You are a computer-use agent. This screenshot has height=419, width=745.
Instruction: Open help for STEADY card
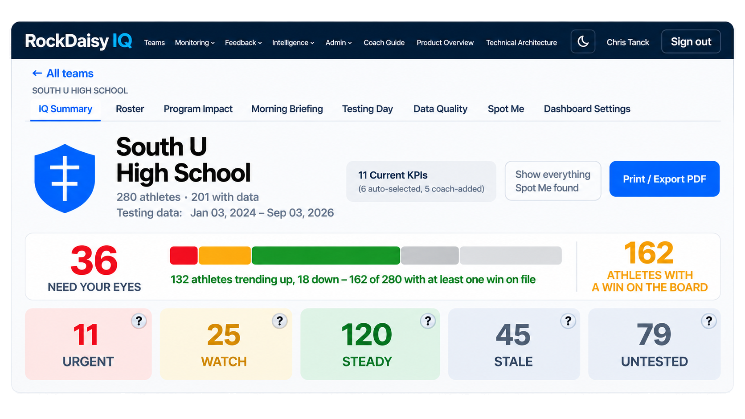pyautogui.click(x=428, y=321)
